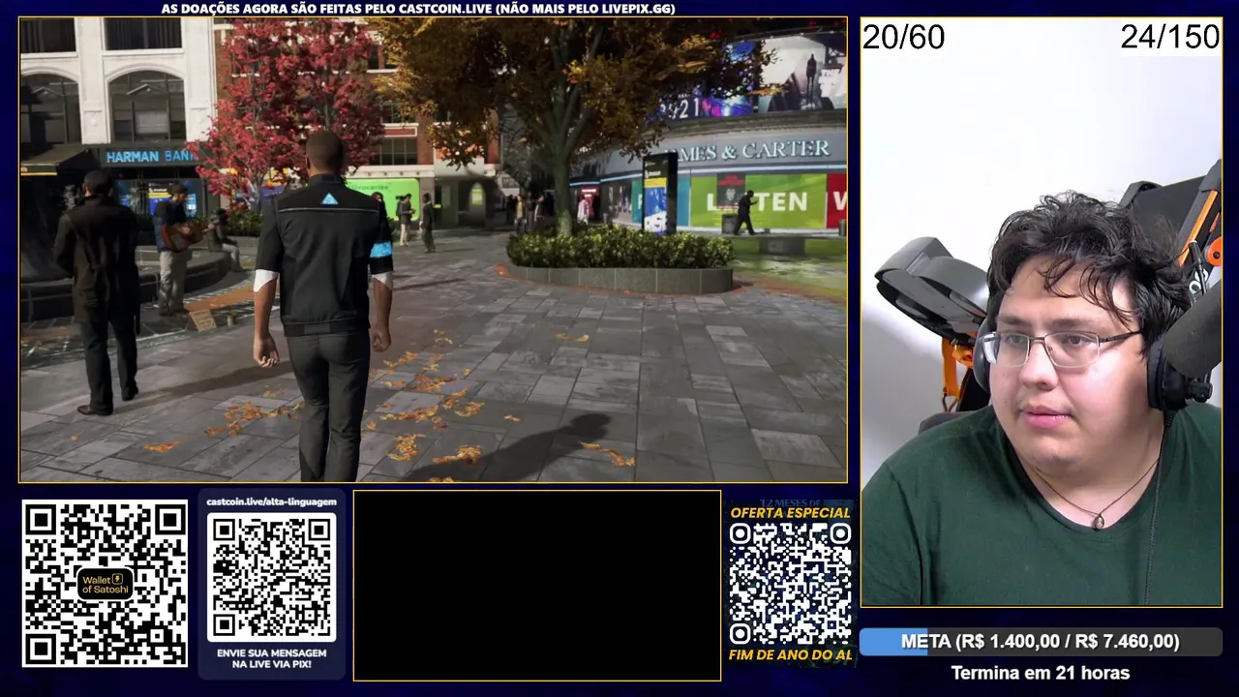Image resolution: width=1239 pixels, height=697 pixels.
Task: Click the castcoin.live PIX QR code
Action: tap(271, 576)
